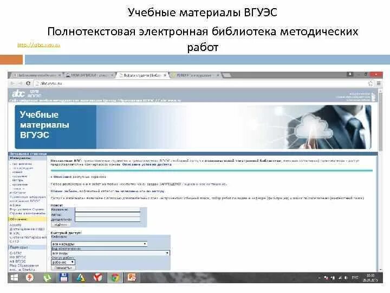Click the Учебные материалы ВГУЭС banner
Screen dimensions: 390x293
[193, 127]
